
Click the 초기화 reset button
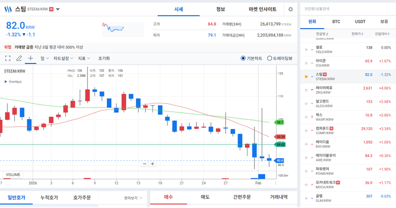(104, 58)
